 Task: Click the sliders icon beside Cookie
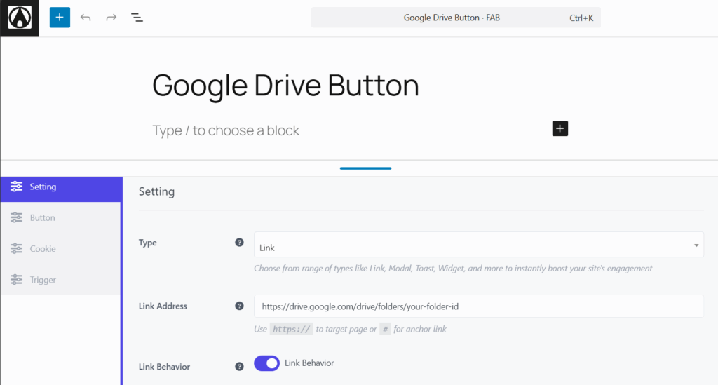tap(17, 248)
